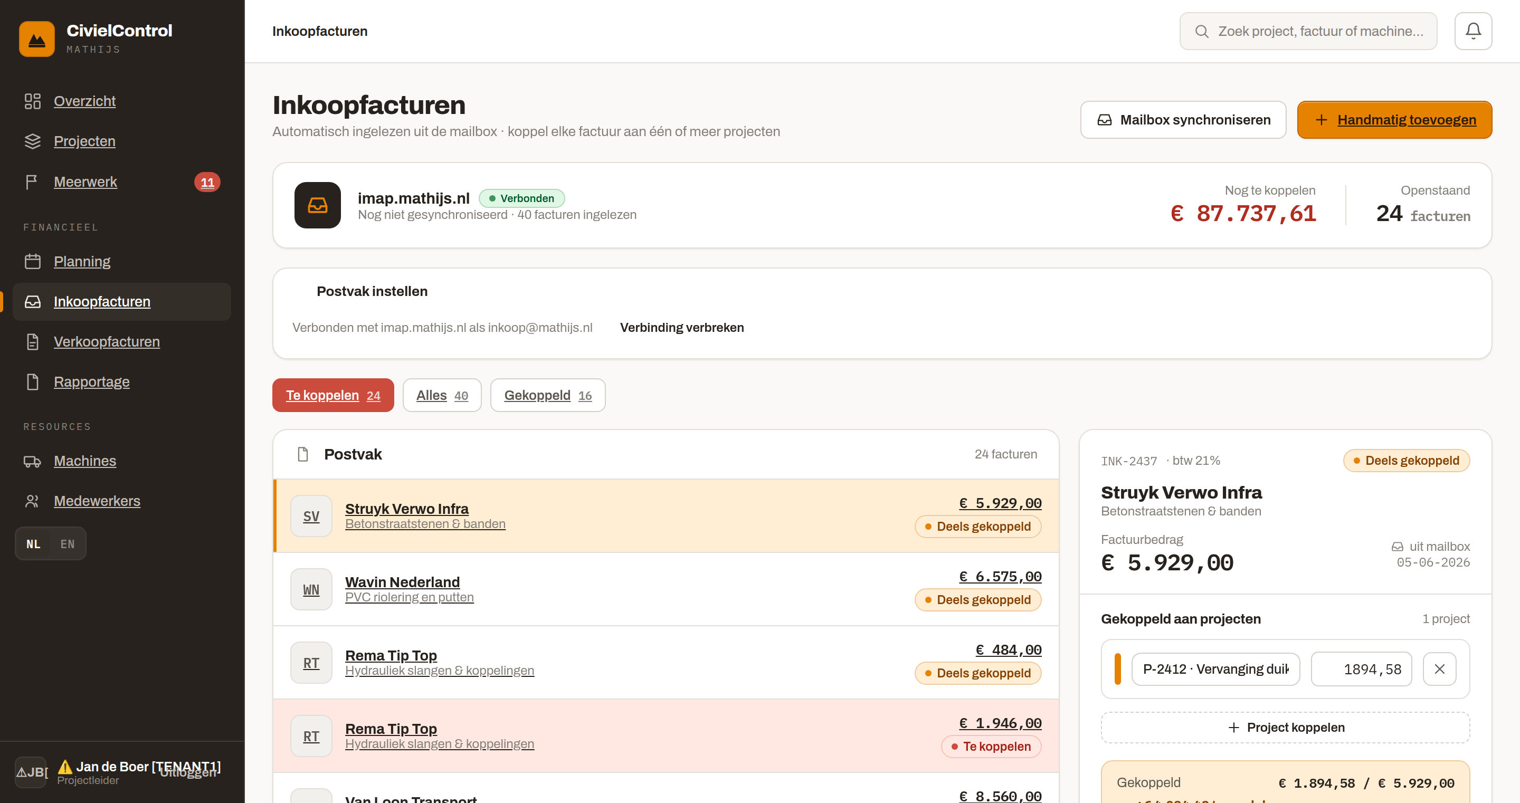Image resolution: width=1520 pixels, height=803 pixels.
Task: Open Planning in the sidebar
Action: click(121, 261)
